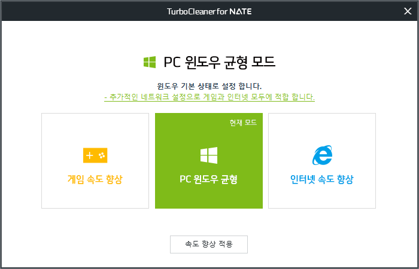Click 윈도우 기본 상태로 설정 합니다 text
Image resolution: width=419 pixels, height=269 pixels.
pyautogui.click(x=209, y=86)
